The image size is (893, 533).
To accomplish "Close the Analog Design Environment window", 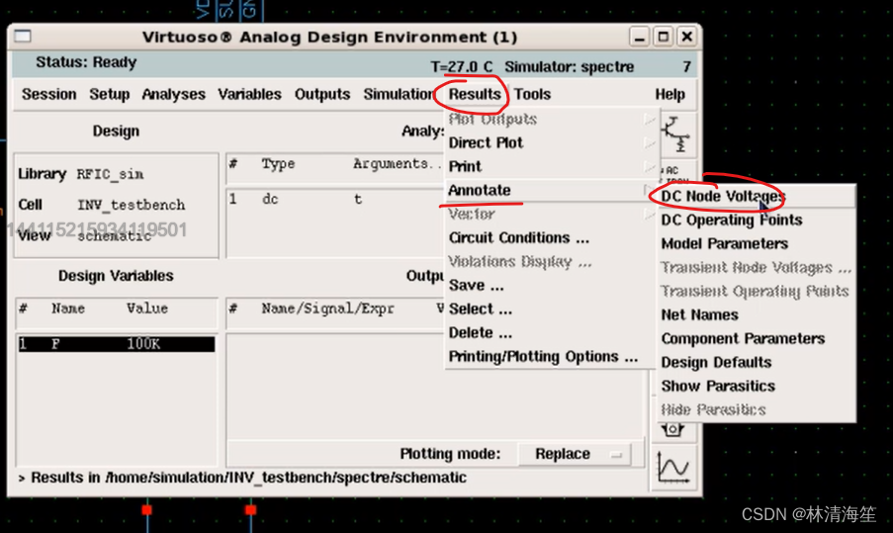I will pos(687,37).
